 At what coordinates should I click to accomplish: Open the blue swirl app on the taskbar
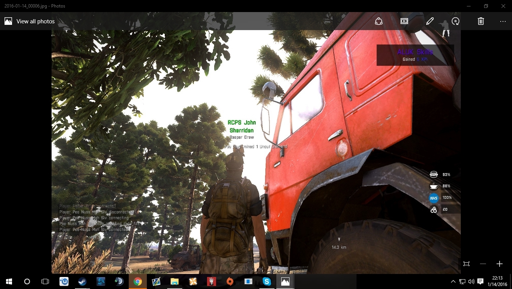pyautogui.click(x=101, y=281)
